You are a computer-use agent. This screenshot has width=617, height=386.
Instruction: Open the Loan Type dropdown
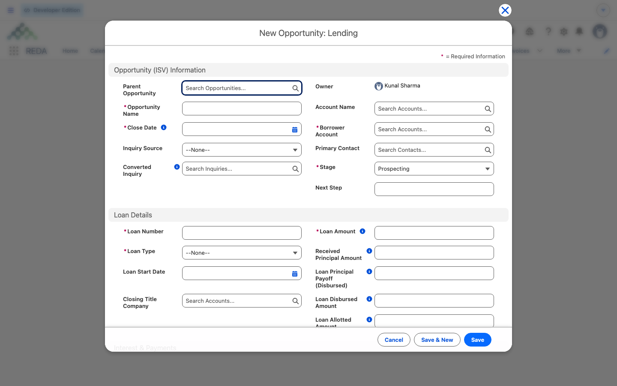242,253
